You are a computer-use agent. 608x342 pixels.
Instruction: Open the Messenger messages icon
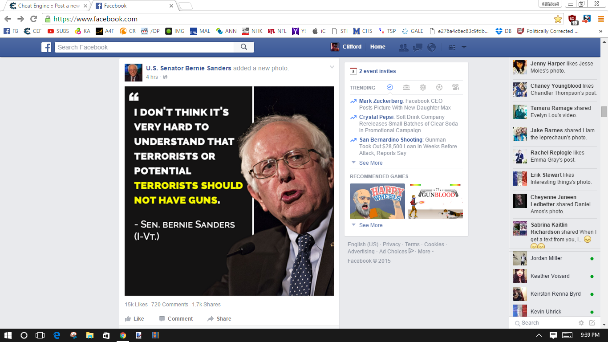(417, 47)
